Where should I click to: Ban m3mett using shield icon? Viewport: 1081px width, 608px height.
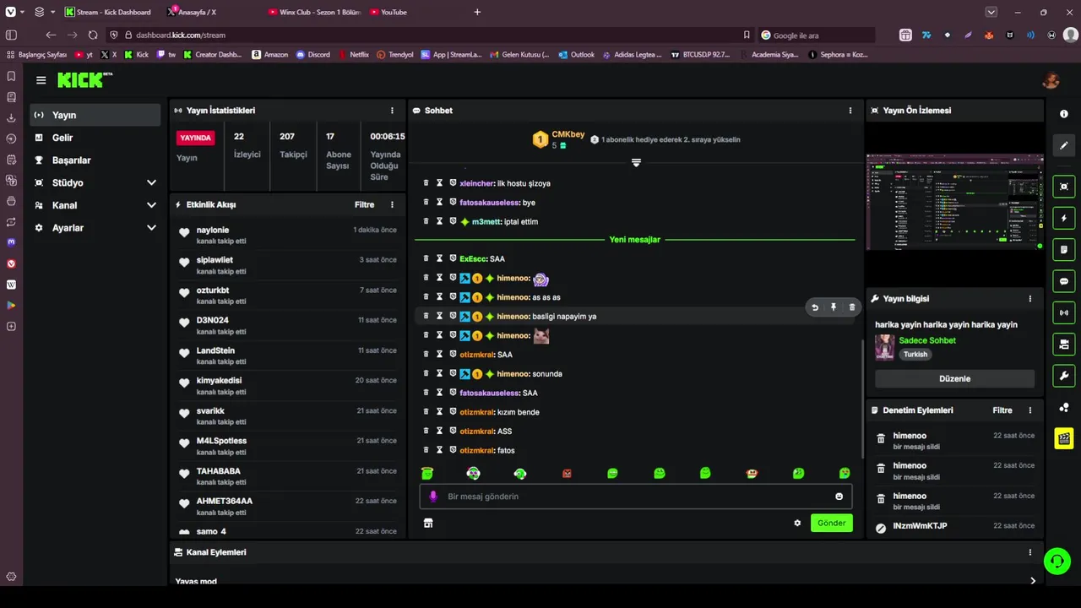tap(453, 221)
